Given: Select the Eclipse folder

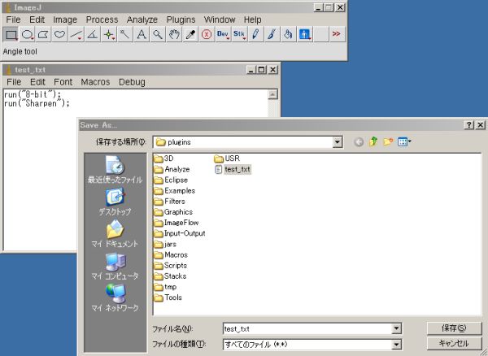Looking at the screenshot, I should pos(171,180).
